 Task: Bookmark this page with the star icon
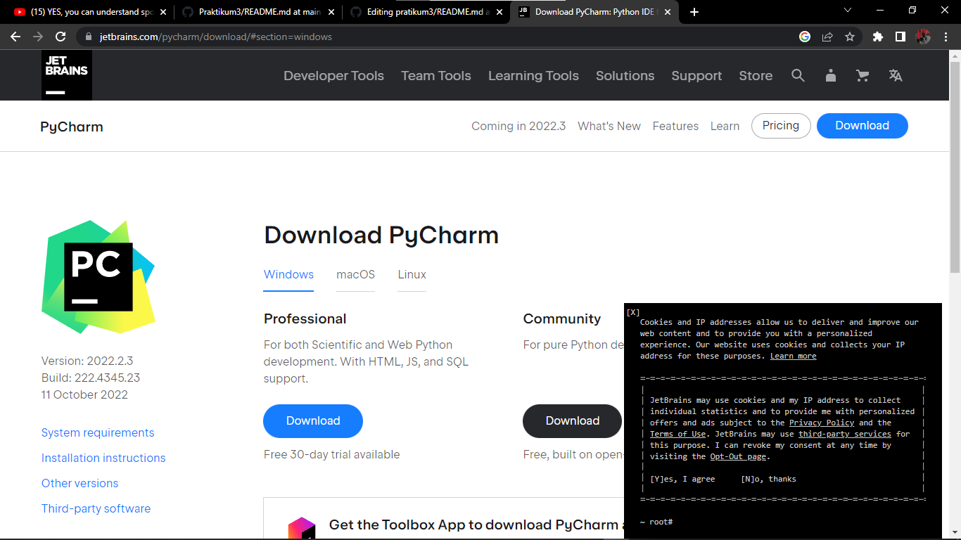click(x=851, y=36)
